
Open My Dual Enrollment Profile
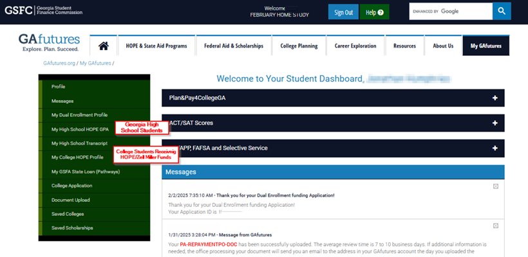click(x=94, y=115)
